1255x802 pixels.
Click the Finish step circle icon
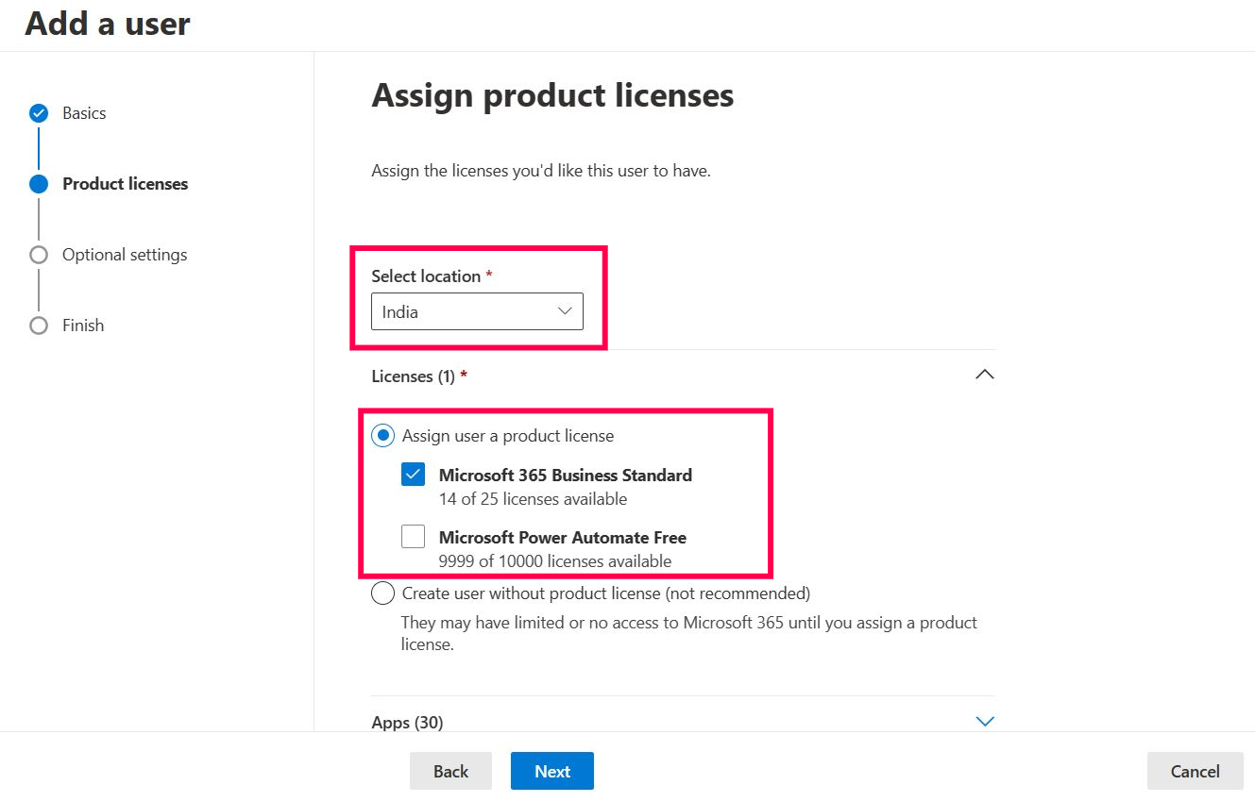tap(39, 326)
